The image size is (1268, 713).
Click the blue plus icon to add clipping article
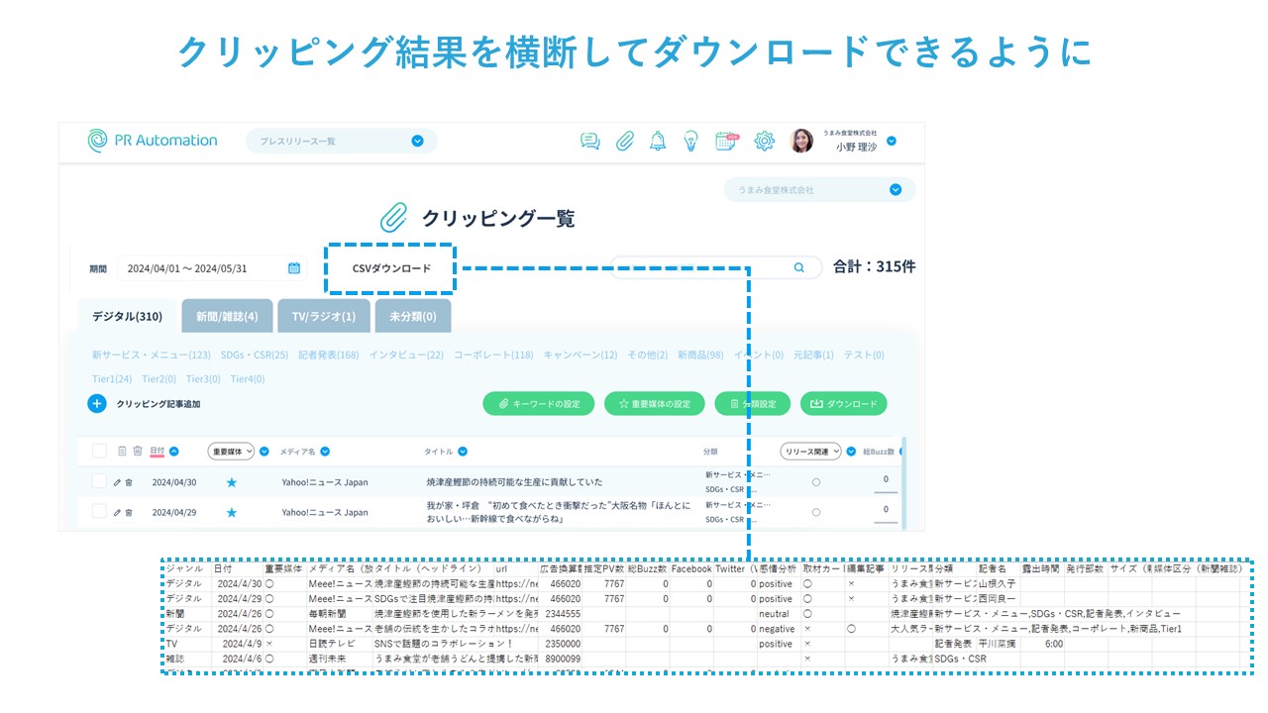click(x=97, y=404)
